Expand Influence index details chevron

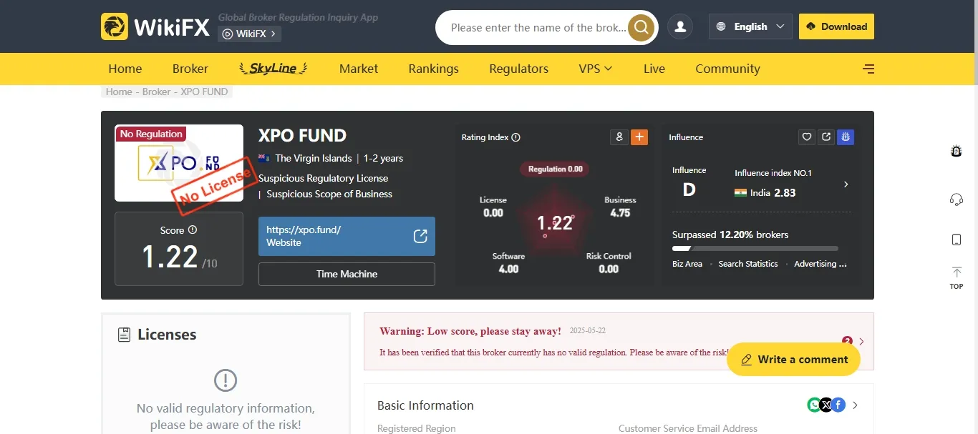[846, 184]
